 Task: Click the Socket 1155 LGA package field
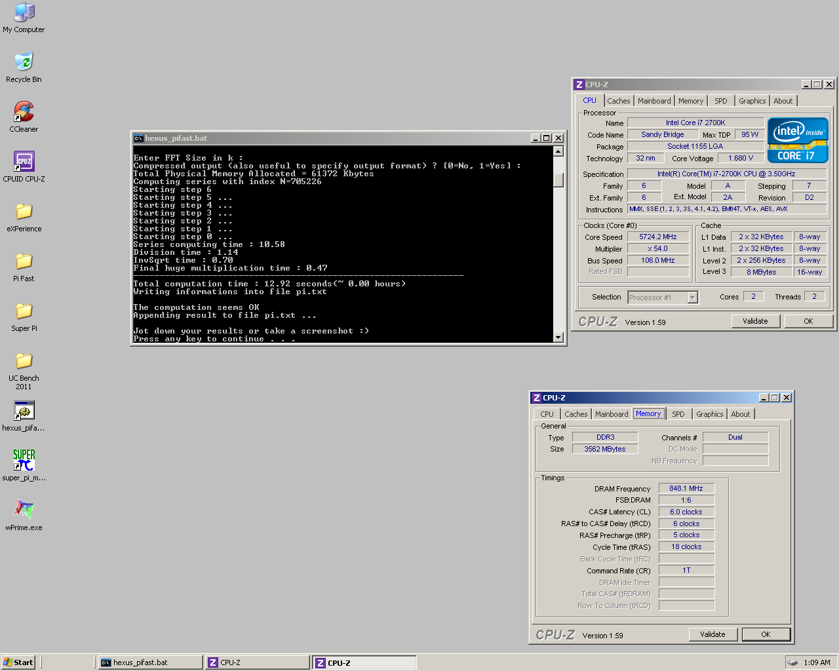pos(695,146)
